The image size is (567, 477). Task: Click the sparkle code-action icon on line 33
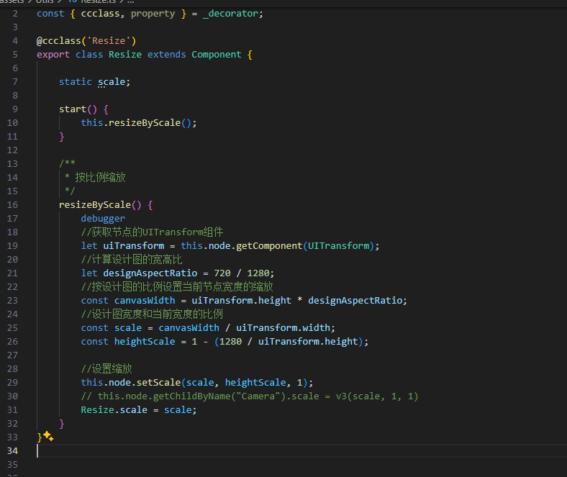click(48, 436)
